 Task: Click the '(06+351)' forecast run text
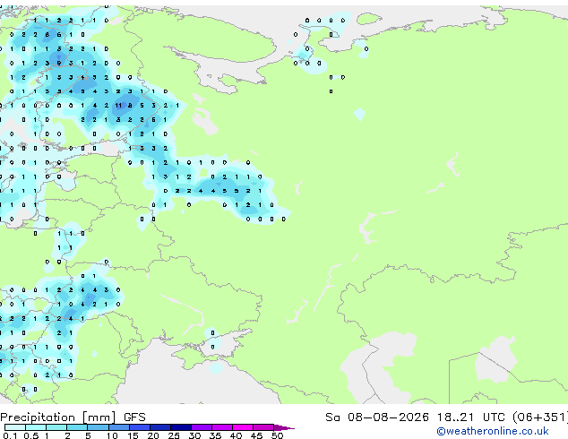540,417
